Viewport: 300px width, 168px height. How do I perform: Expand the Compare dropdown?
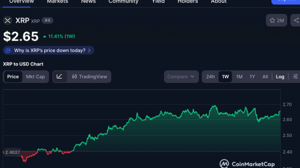(181, 76)
